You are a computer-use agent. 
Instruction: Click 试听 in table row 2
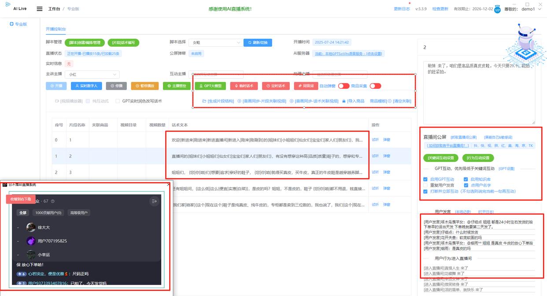coord(375,172)
